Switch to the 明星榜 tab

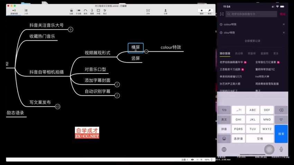tap(251, 54)
